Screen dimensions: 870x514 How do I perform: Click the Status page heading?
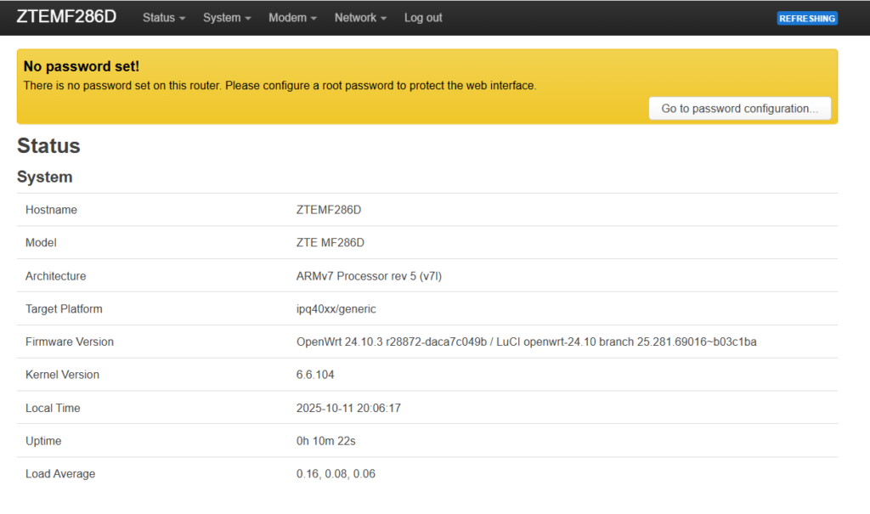48,146
